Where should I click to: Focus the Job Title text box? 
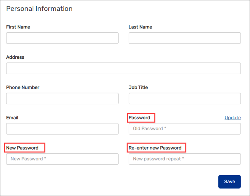[x=185, y=98]
